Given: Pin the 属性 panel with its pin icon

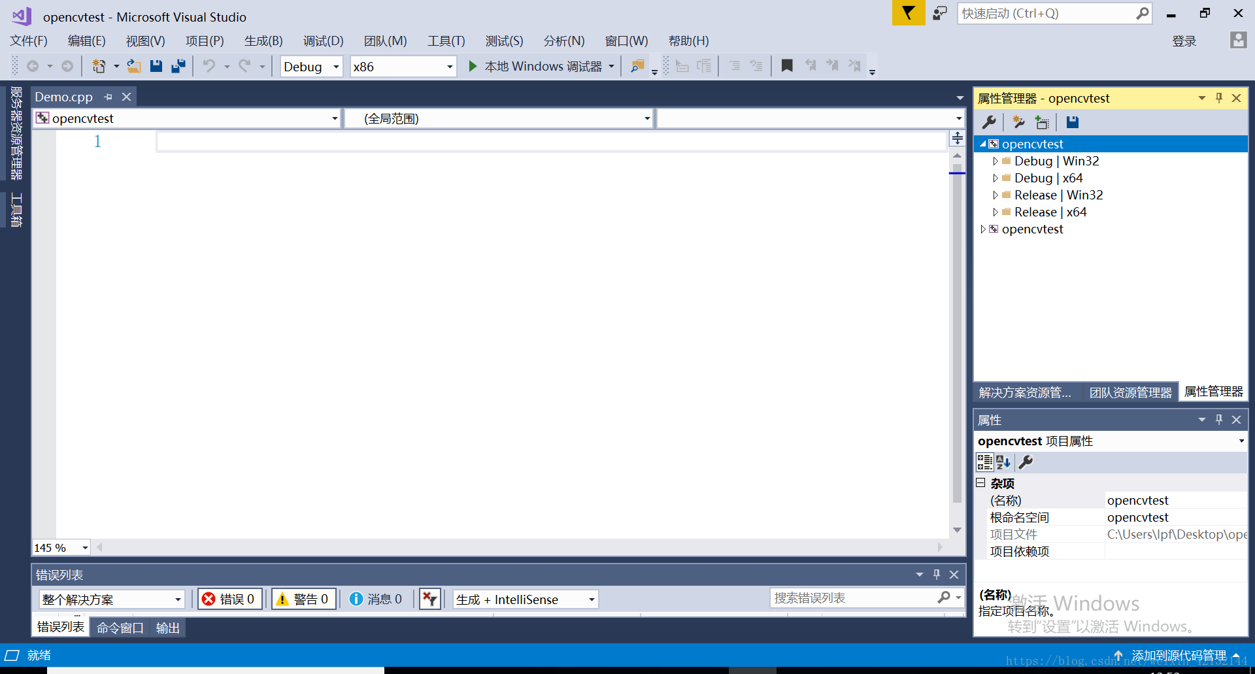Looking at the screenshot, I should pyautogui.click(x=1218, y=419).
